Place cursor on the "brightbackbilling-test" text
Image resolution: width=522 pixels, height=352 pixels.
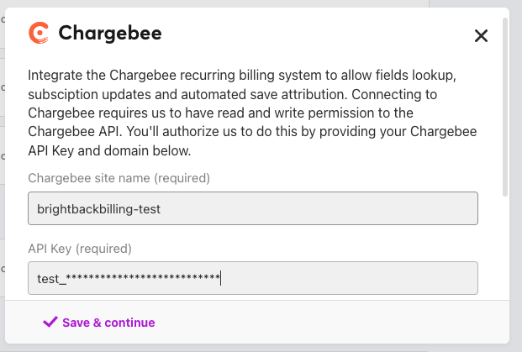pos(98,209)
